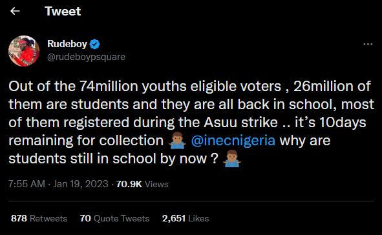The height and width of the screenshot is (235, 382).
Task: Open the @inecnigeria mention link
Action: pyautogui.click(x=233, y=141)
